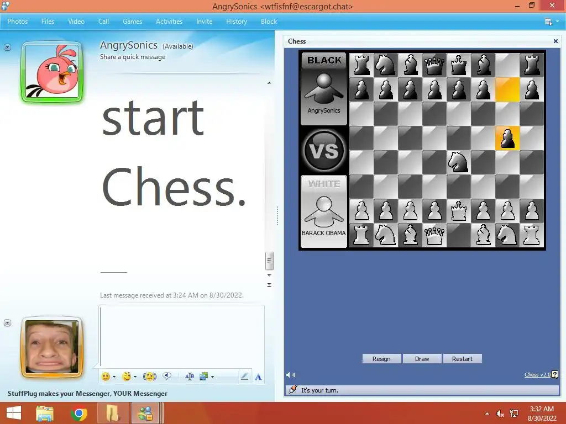This screenshot has height=424, width=566.
Task: Select the highlighted black pawn
Action: [507, 138]
